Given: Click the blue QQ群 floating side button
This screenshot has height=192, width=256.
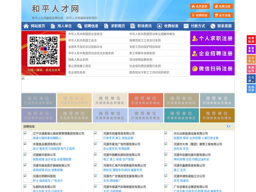Looking at the screenshot, I should coord(251,79).
